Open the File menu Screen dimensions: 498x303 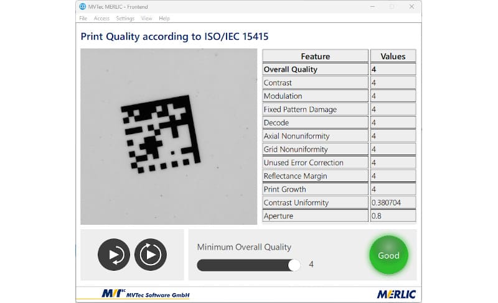tap(83, 19)
